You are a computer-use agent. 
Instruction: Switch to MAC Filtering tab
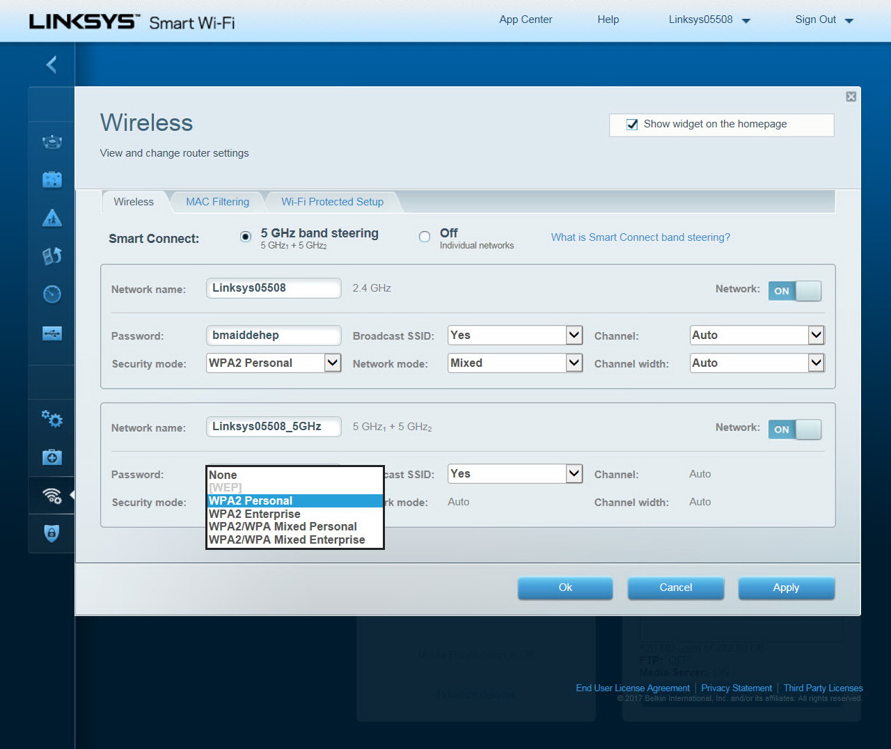click(217, 202)
